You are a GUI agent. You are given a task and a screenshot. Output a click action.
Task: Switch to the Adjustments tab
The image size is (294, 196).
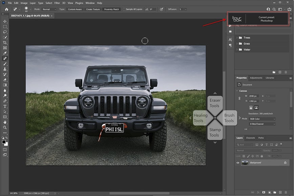pyautogui.click(x=256, y=78)
